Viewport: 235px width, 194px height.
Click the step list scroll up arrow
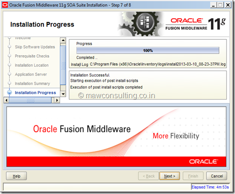coord(63,40)
